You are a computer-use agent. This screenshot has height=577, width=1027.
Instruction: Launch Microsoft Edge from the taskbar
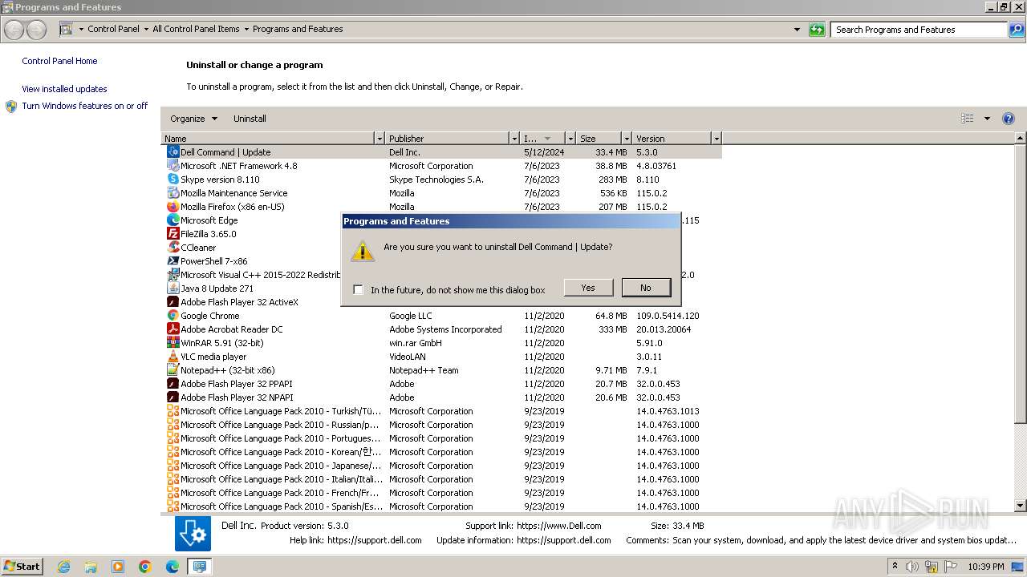[173, 567]
